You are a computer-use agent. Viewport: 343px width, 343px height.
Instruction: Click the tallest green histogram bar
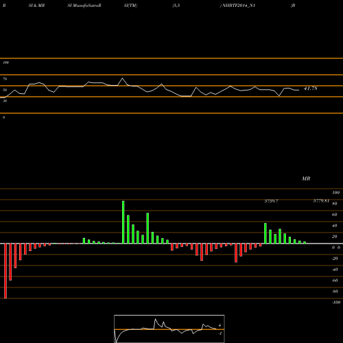click(x=123, y=222)
